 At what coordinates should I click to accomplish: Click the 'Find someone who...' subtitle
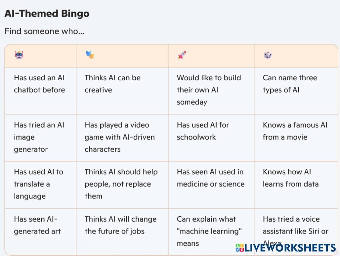coord(44,31)
